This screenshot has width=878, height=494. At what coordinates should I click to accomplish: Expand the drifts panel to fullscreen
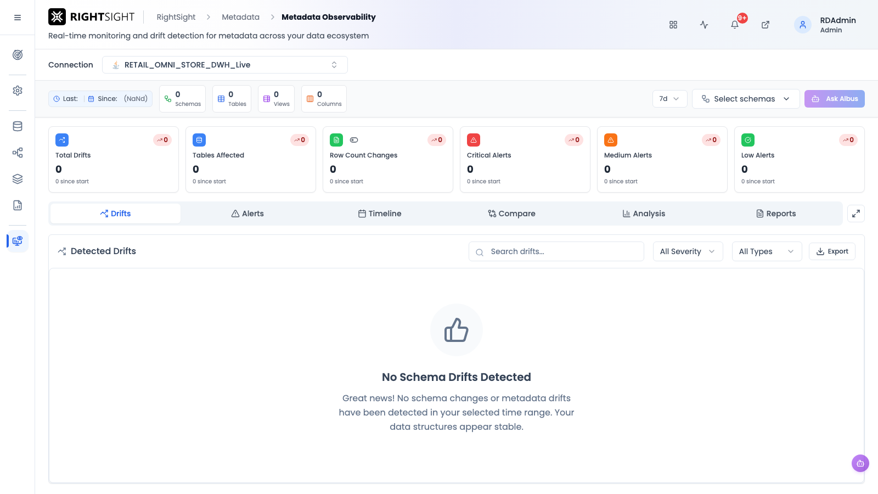click(856, 214)
